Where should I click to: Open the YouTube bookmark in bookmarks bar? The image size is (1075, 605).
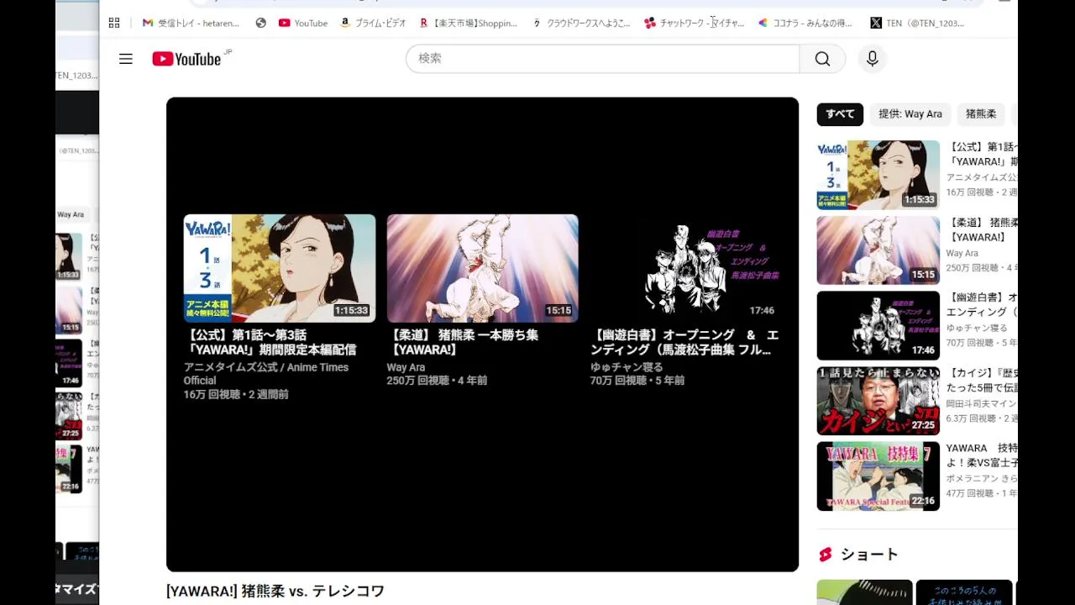click(303, 23)
